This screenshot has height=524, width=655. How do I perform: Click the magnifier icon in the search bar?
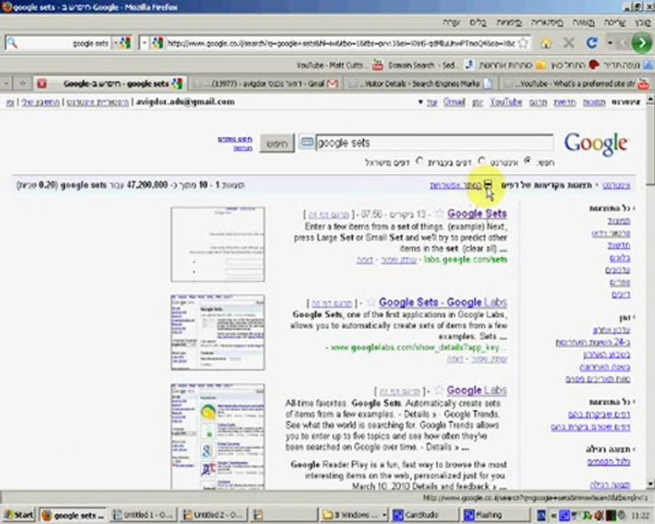12,43
